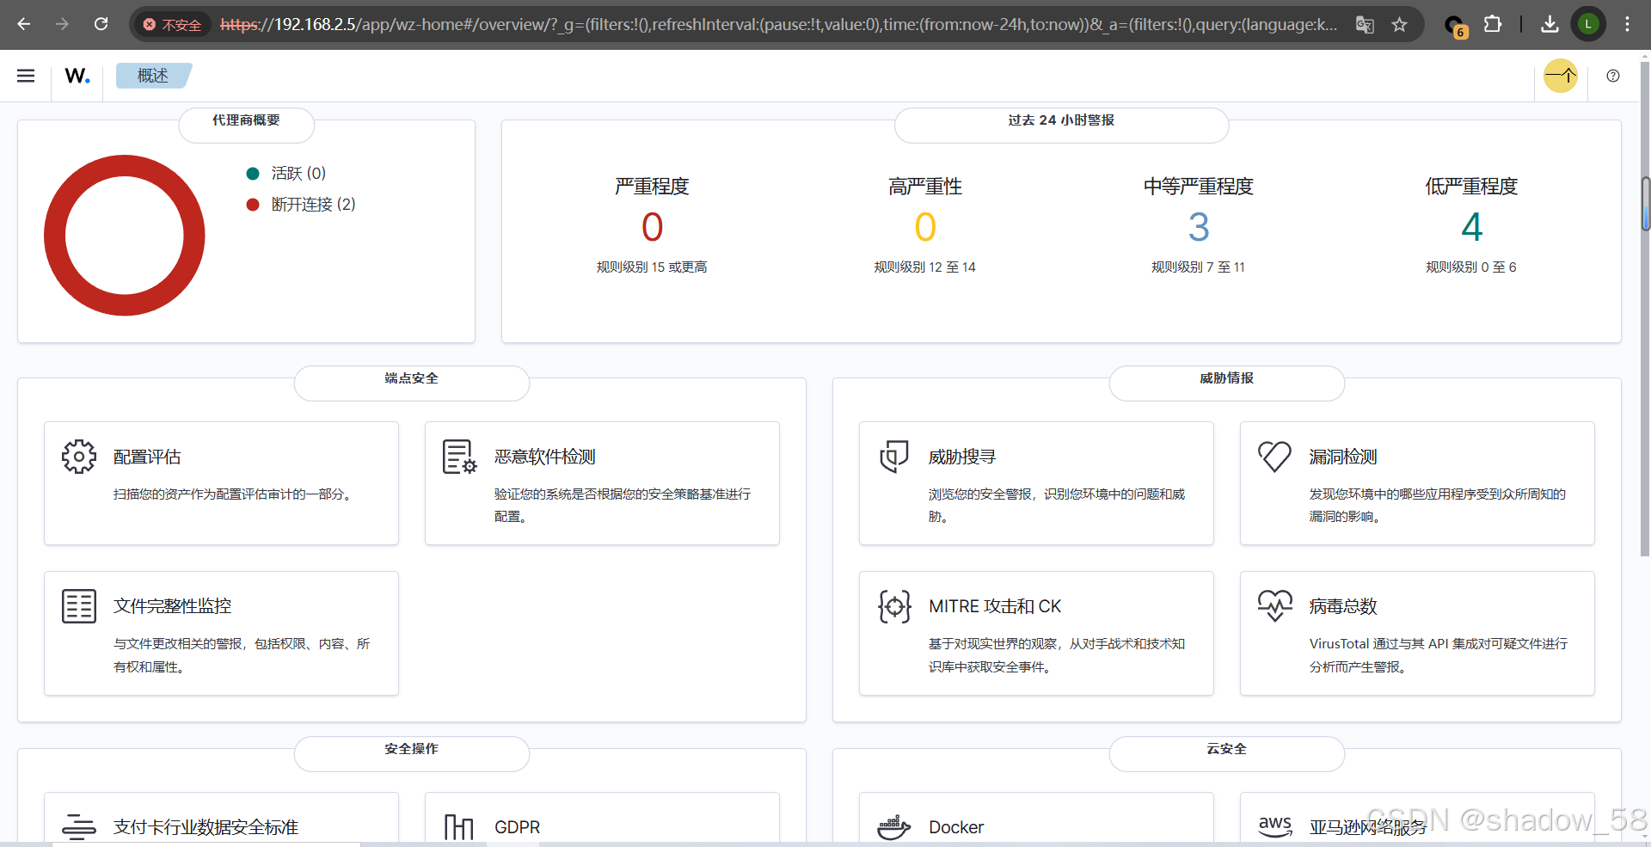Open the 文件完整性监控 card
1651x847 pixels.
(x=221, y=633)
